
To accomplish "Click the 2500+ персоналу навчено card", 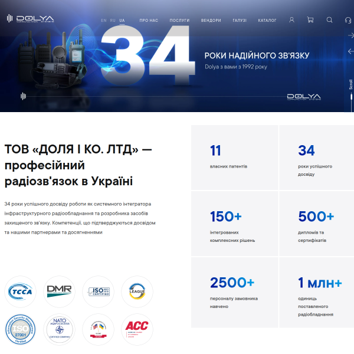I will [x=235, y=293].
